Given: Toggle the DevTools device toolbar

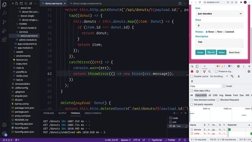Looking at the screenshot, I should (x=197, y=66).
